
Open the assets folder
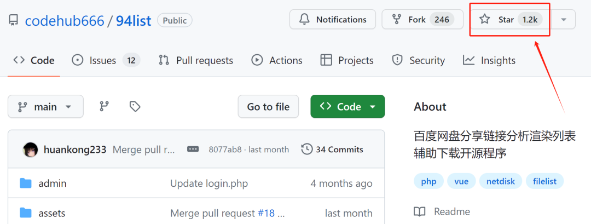52,213
